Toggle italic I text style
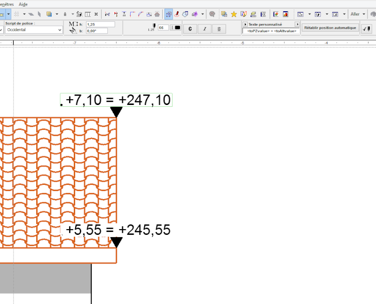The width and height of the screenshot is (376, 304). tap(204, 29)
